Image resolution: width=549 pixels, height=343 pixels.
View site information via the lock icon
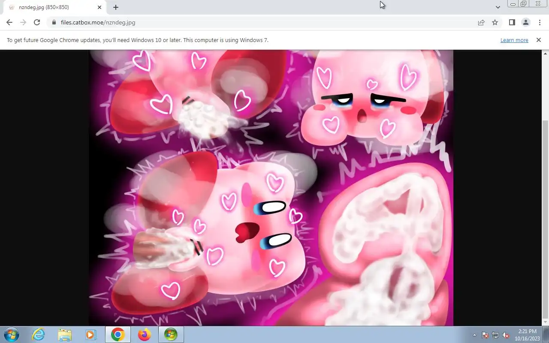54,22
